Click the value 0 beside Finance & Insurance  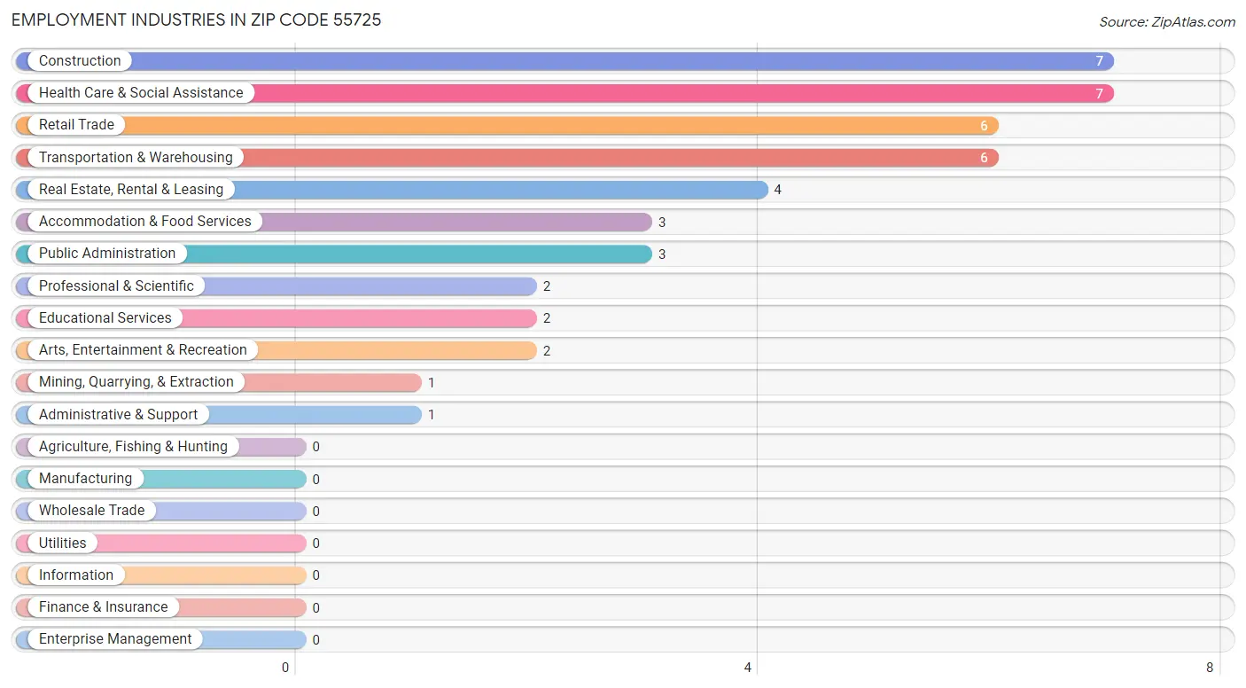tap(315, 608)
